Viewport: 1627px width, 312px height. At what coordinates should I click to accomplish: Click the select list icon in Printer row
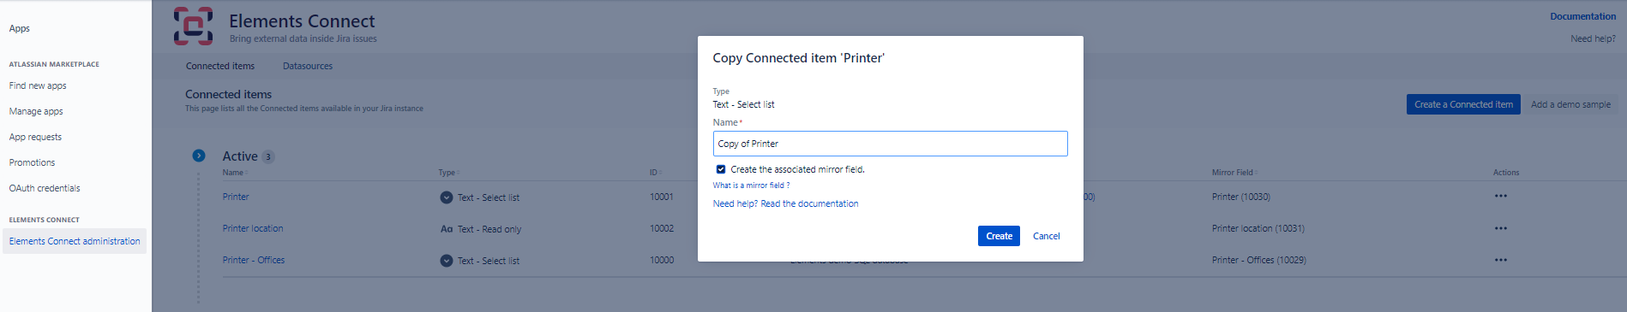click(447, 197)
